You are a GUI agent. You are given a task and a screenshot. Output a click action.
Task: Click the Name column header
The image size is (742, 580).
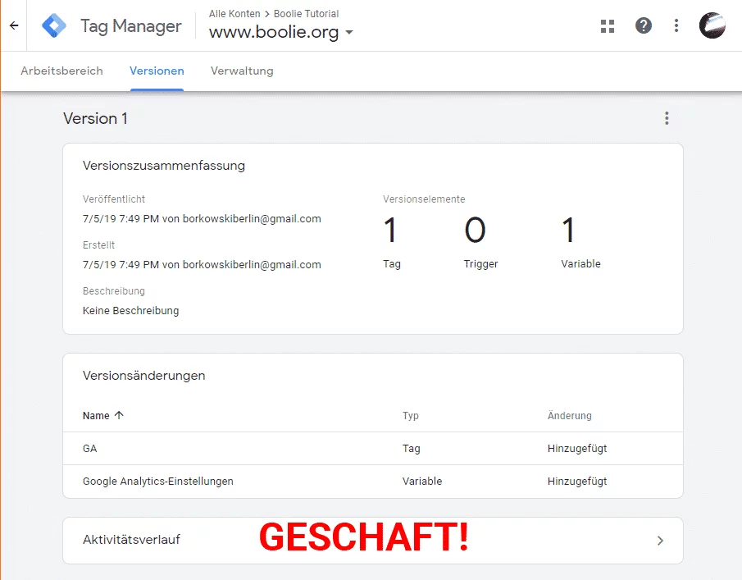[x=96, y=416]
